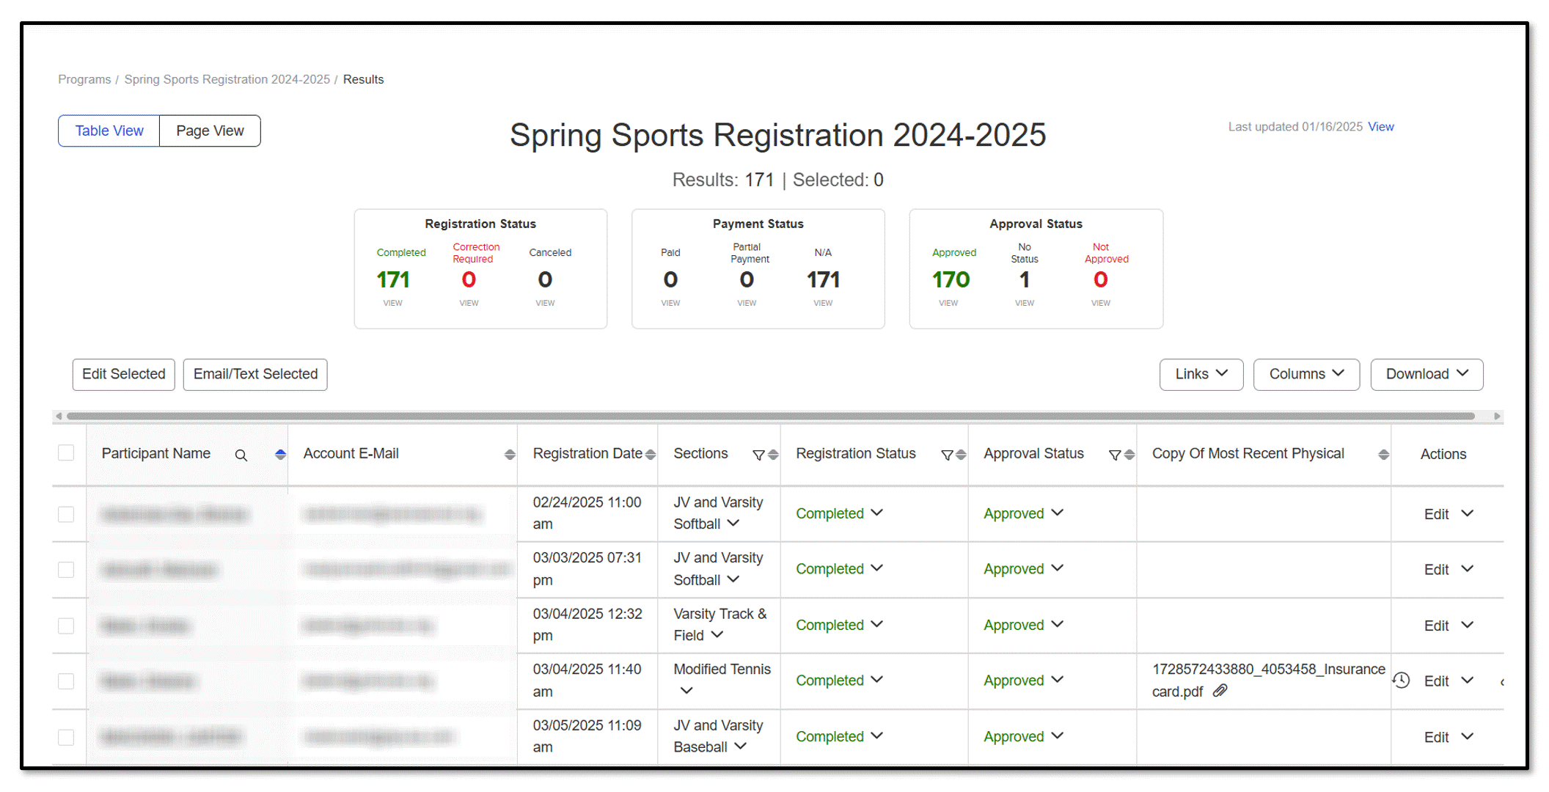Sort by Registration Date using its sort arrows
This screenshot has height=792, width=1549.
coord(650,454)
